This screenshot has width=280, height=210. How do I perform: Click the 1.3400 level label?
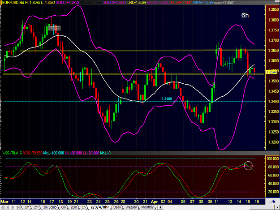tap(167, 99)
